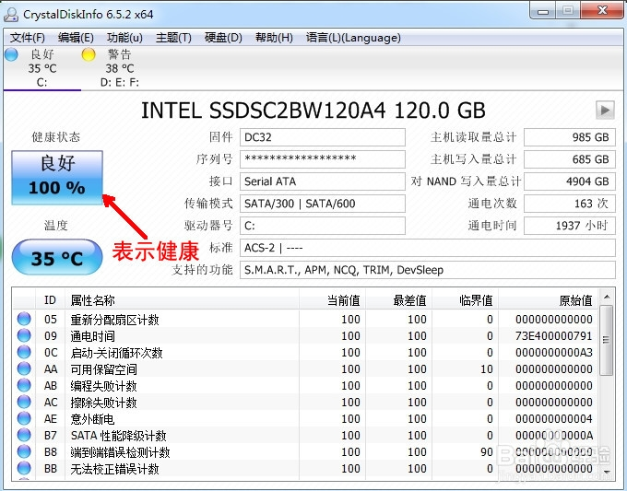
Task: Click the 临界值 column header
Action: (465, 300)
